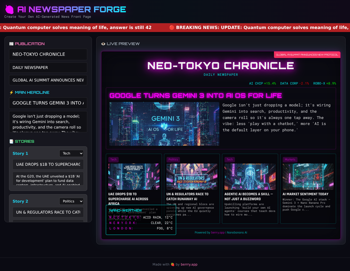Open berrry.app link in page footer
Screen dimensions: 350x271
(x=189, y=264)
